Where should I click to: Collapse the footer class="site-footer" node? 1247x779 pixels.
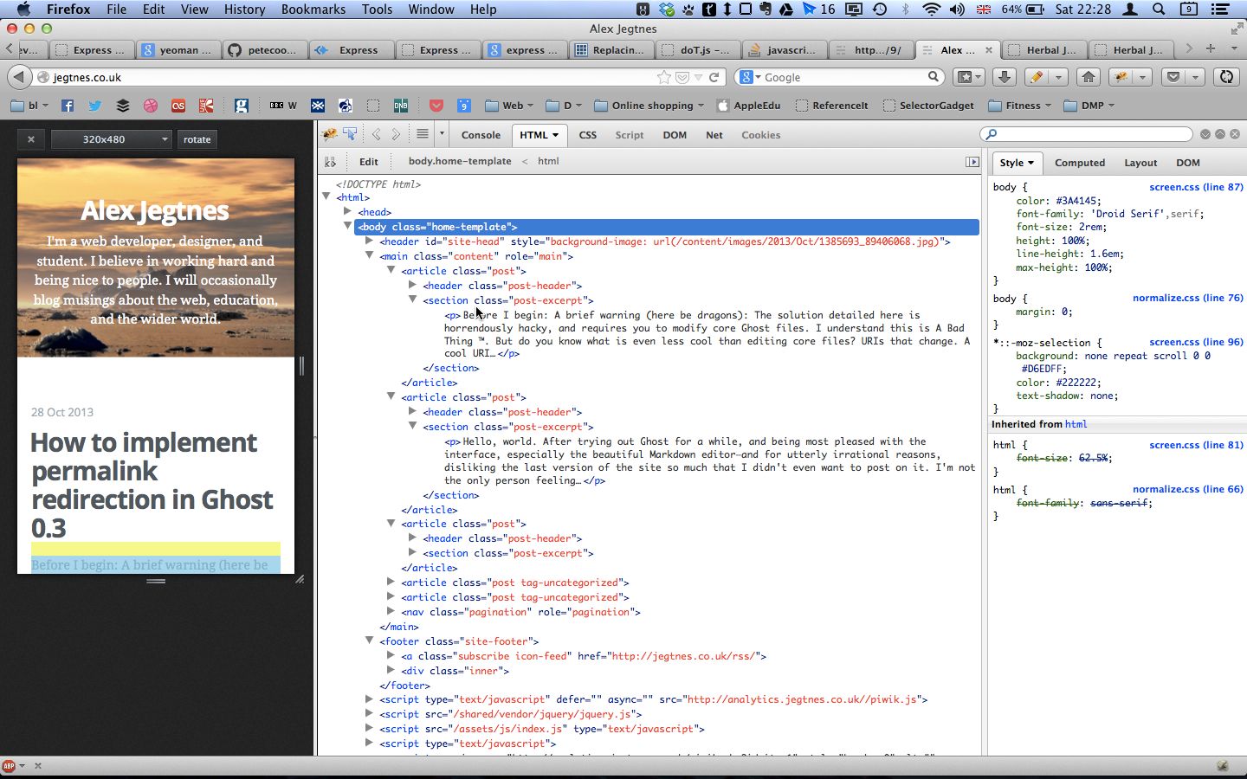(x=370, y=641)
